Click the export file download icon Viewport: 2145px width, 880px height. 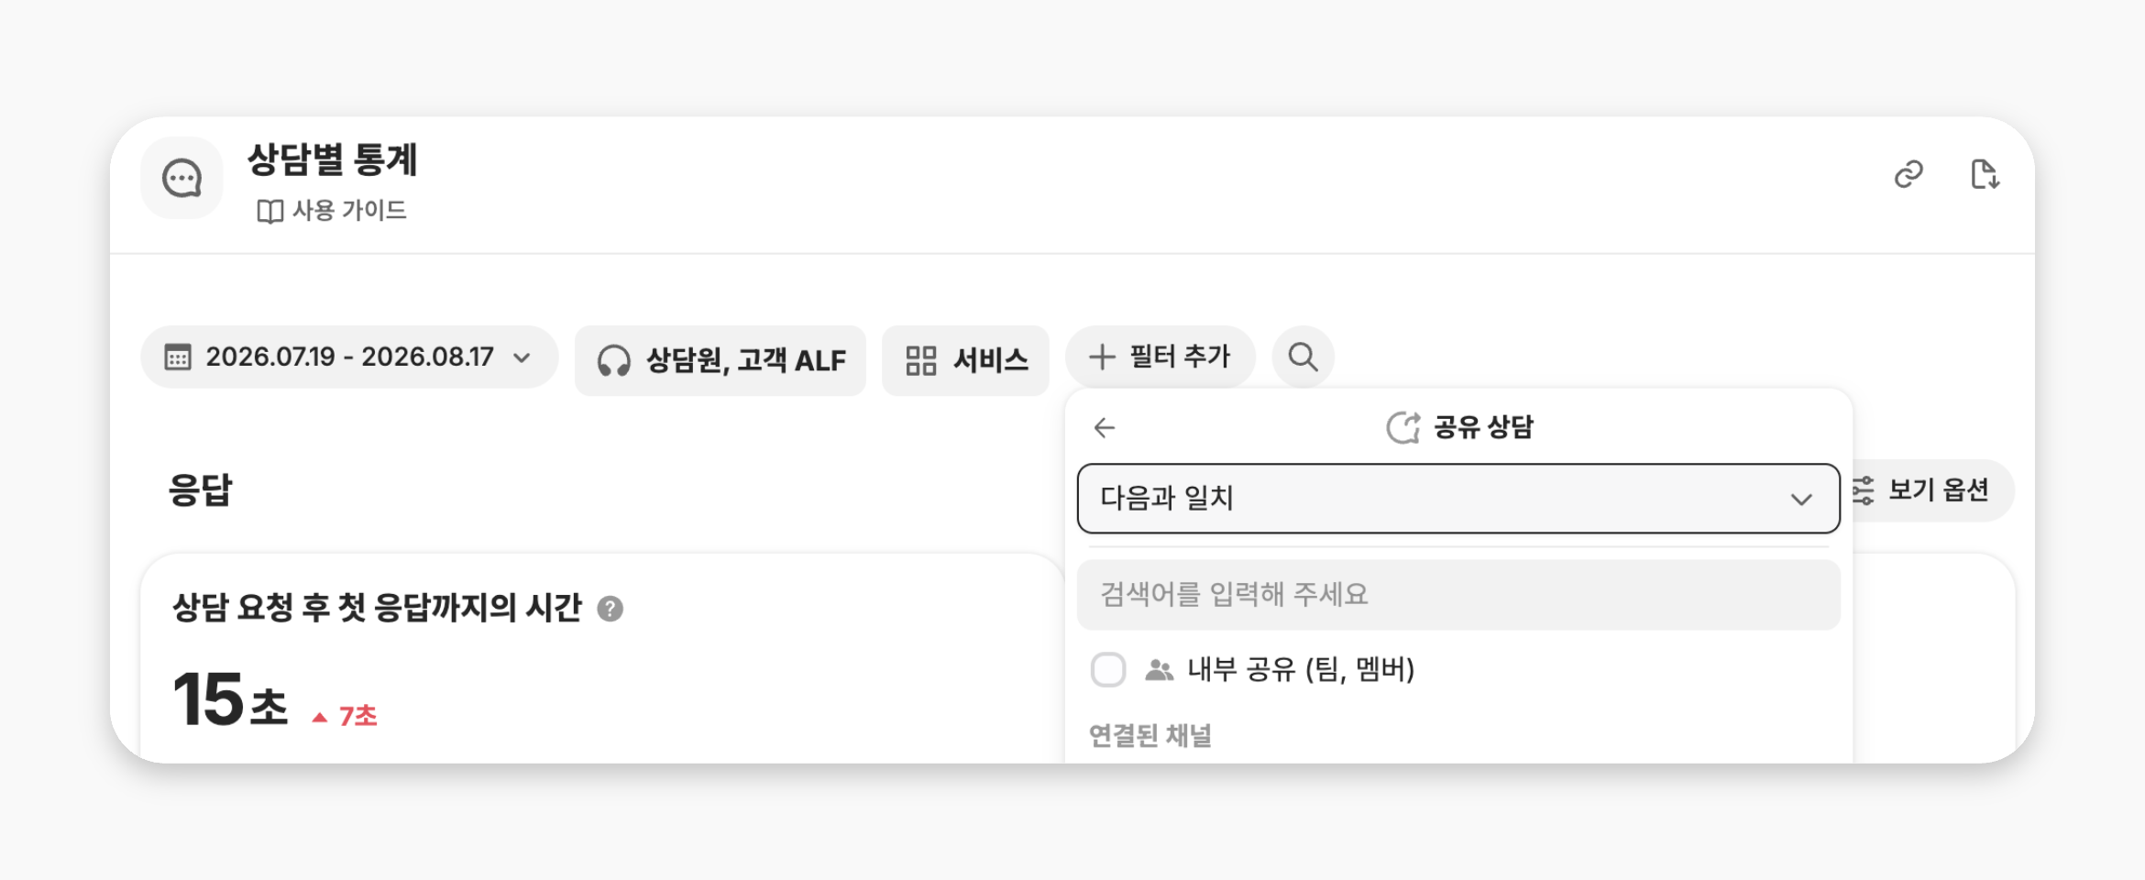point(1985,174)
